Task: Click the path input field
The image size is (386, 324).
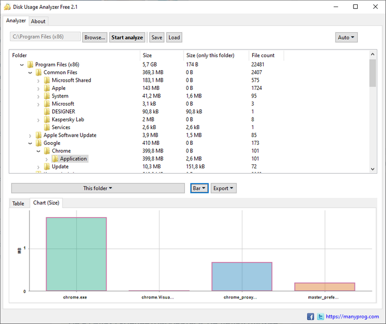Action: click(x=45, y=36)
